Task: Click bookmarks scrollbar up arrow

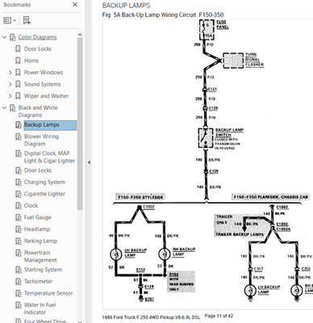Action: point(80,35)
